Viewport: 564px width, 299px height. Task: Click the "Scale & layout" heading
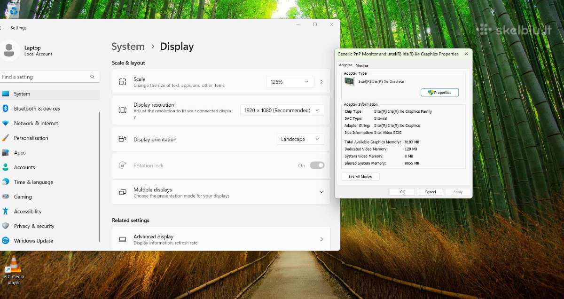point(128,63)
